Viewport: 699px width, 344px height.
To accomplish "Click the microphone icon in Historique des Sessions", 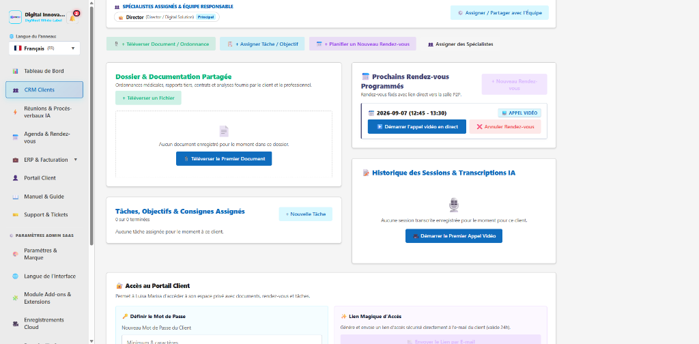I will pos(454,205).
